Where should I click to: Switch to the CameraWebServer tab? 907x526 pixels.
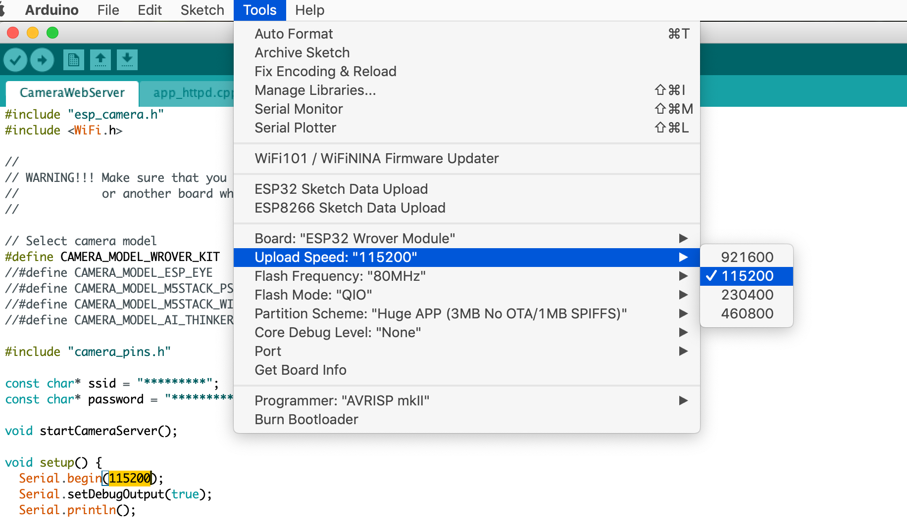pyautogui.click(x=72, y=93)
